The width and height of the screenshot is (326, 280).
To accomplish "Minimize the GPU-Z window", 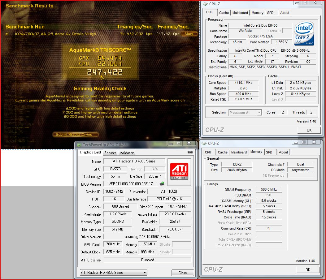I will pyautogui.click(x=171, y=143).
